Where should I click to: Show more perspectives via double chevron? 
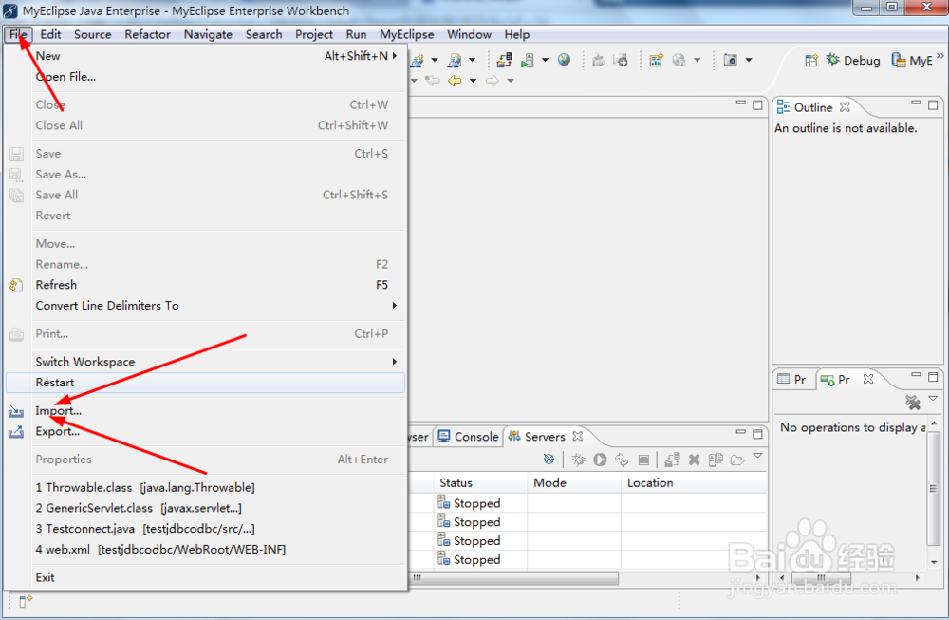click(x=940, y=56)
